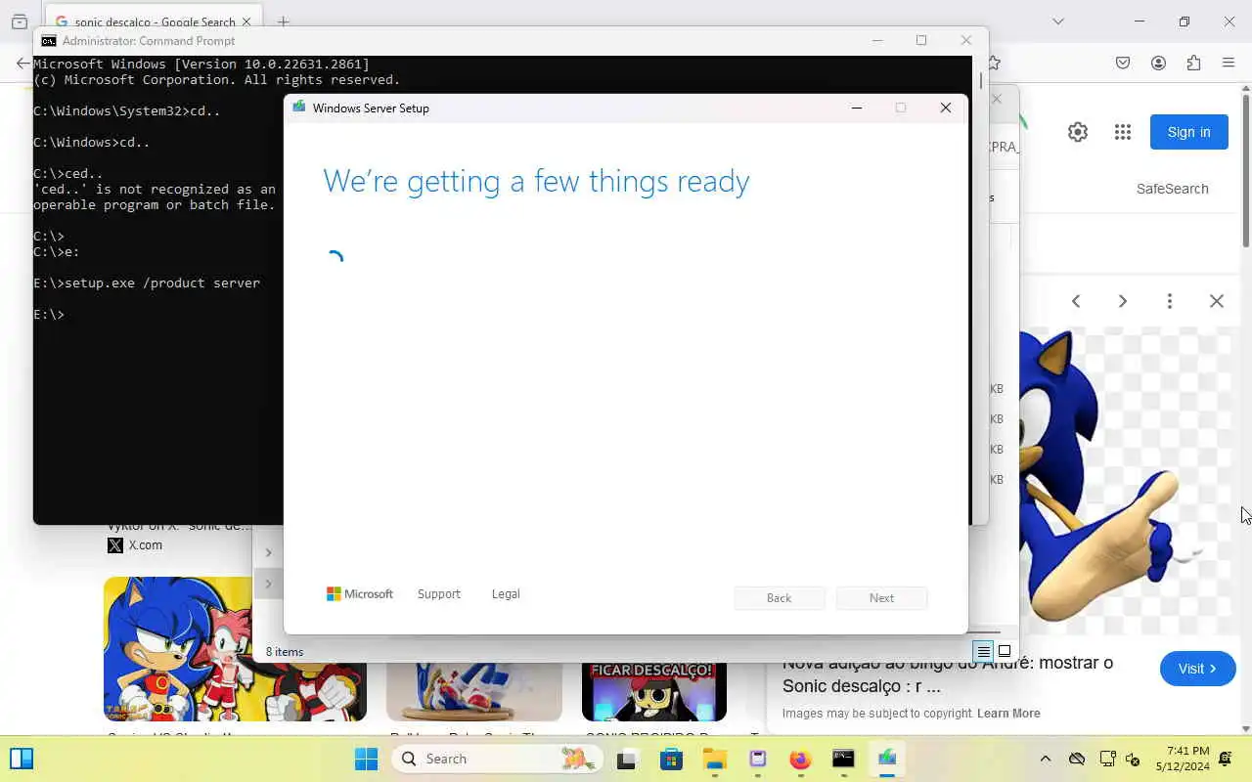The height and width of the screenshot is (782, 1252).
Task: Switch to Command Prompt taskbar icon
Action: [x=843, y=759]
